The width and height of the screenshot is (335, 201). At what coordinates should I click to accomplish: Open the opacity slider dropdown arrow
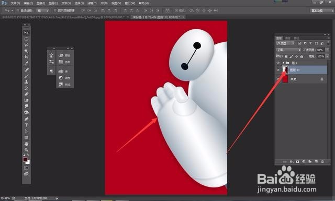tap(327, 50)
